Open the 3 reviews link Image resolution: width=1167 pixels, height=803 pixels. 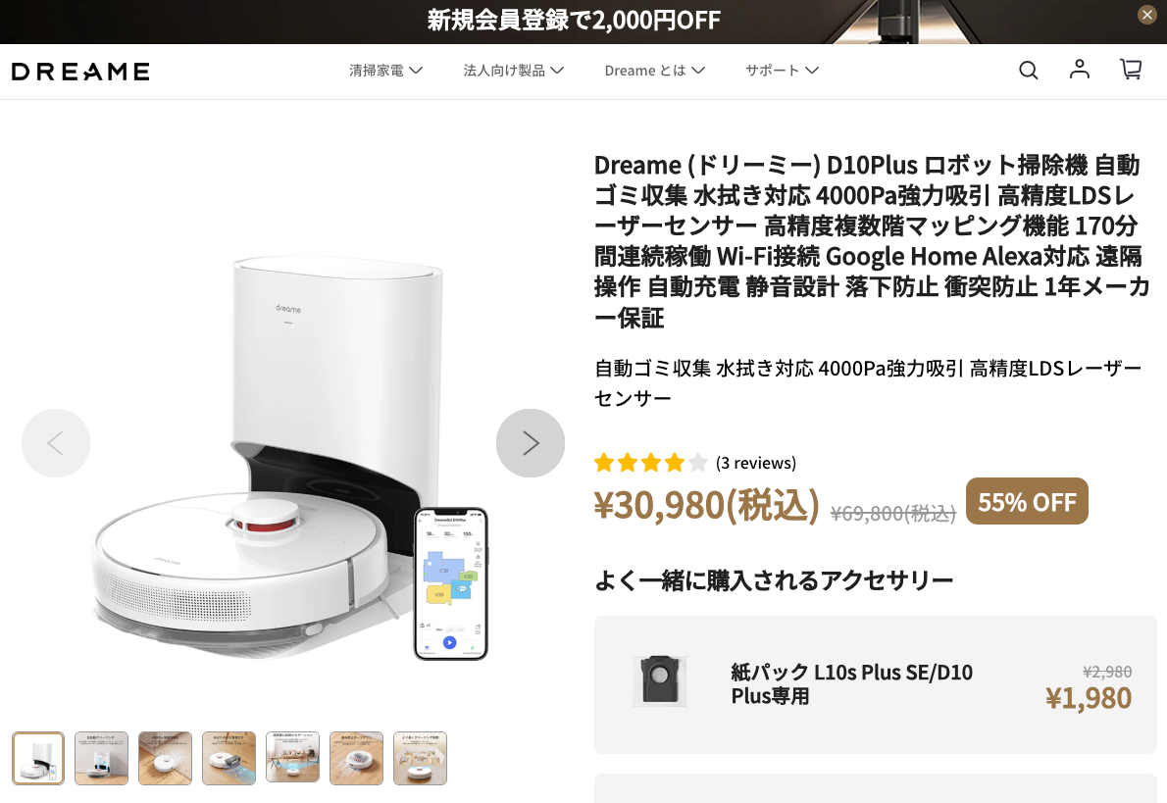[x=755, y=463]
